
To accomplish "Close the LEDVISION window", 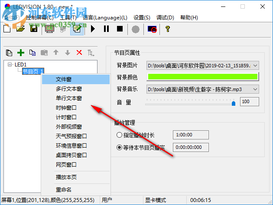I will tap(262, 6).
